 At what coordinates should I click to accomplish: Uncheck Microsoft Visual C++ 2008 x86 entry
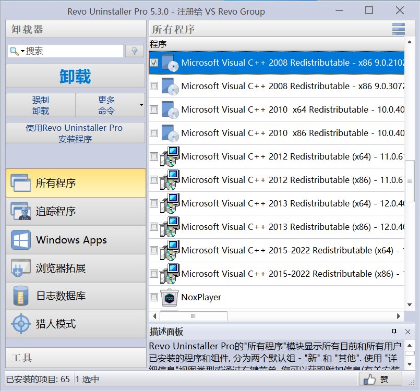tap(153, 63)
